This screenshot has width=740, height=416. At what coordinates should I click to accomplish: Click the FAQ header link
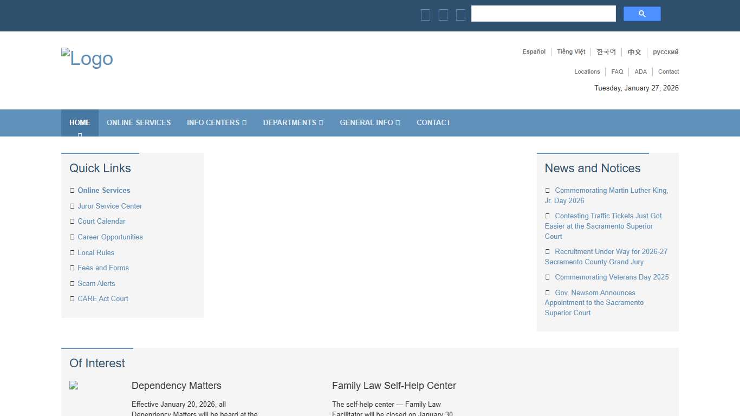click(617, 71)
